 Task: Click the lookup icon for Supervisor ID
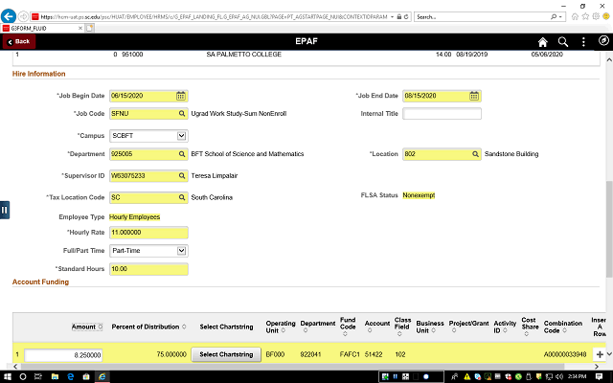[182, 176]
